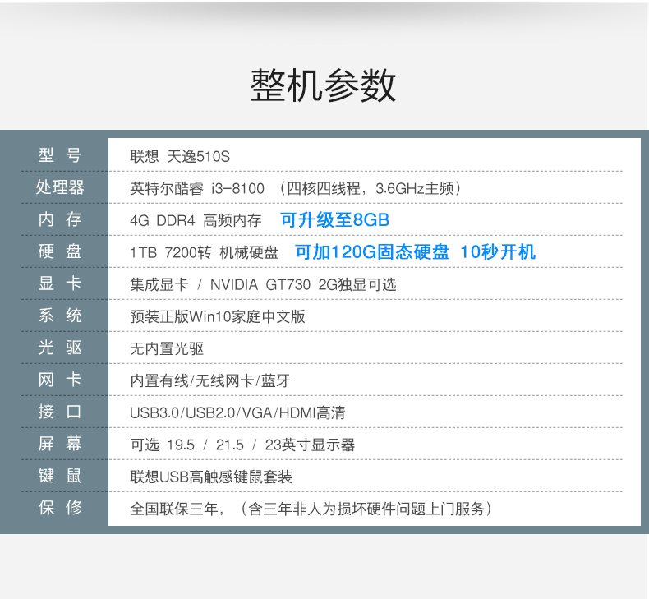Click the 可选 19.5 / 21.5 / 23英寸显示器 text
The image size is (649, 599).
pos(242,445)
